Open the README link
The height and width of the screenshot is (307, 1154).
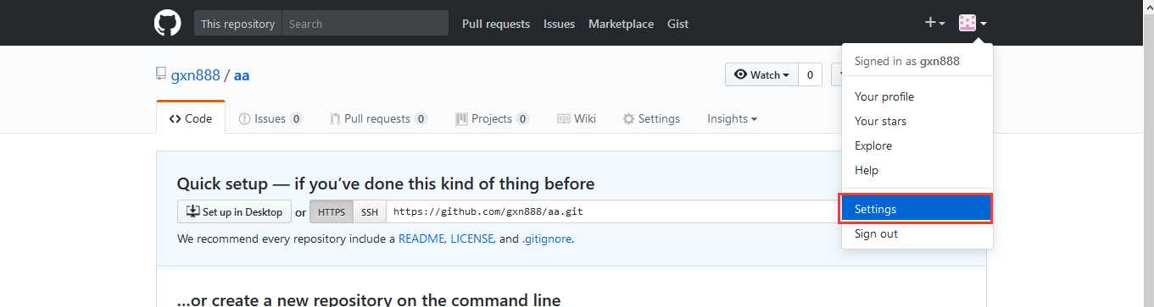(x=421, y=238)
